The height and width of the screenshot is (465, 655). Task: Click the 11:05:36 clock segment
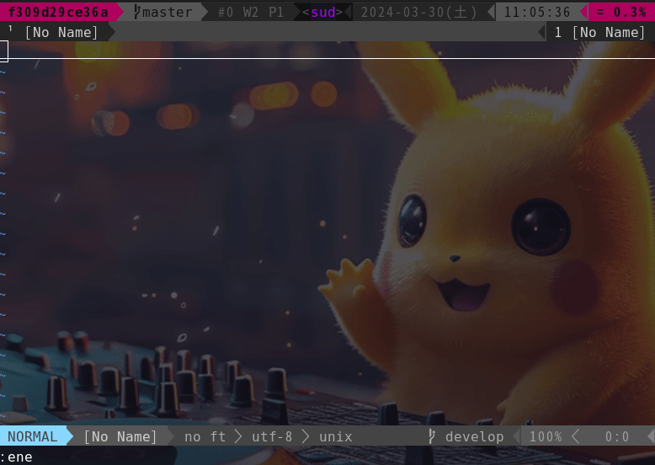tap(537, 12)
